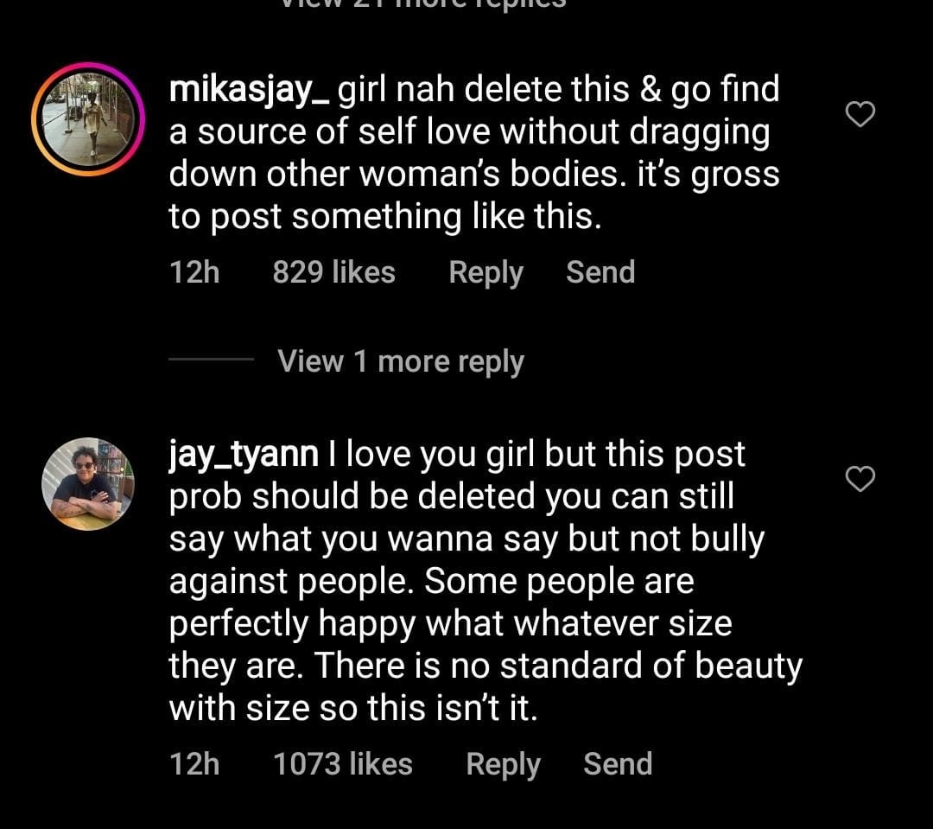This screenshot has width=933, height=829.
Task: Like the mikasjay_ comment with heart icon
Action: pyautogui.click(x=860, y=113)
